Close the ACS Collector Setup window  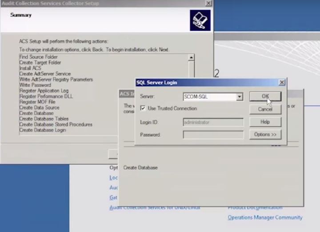208,3
